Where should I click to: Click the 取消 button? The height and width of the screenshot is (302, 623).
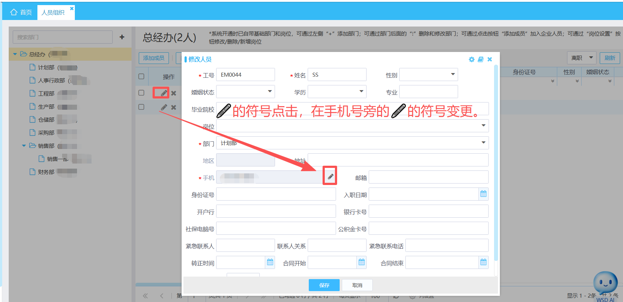[x=357, y=285]
